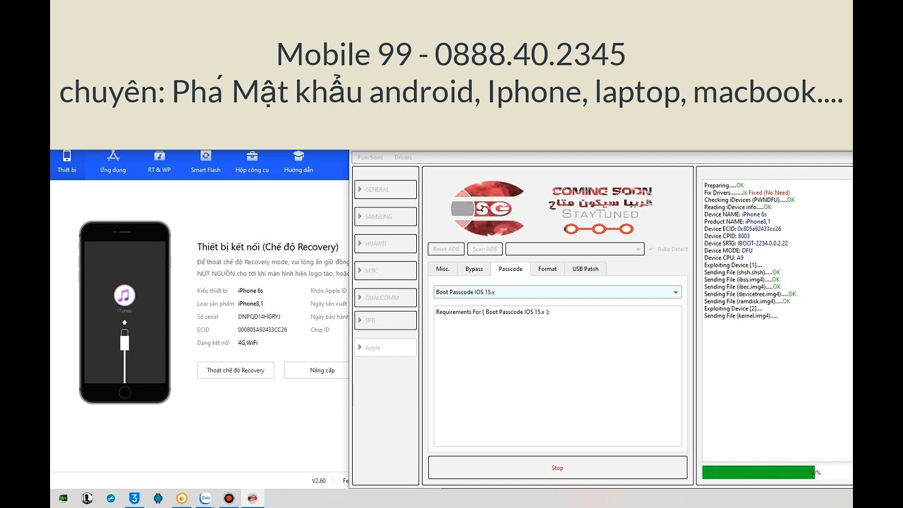Viewport: 903px width, 508px height.
Task: Switch to the USB Patch tab
Action: (586, 269)
